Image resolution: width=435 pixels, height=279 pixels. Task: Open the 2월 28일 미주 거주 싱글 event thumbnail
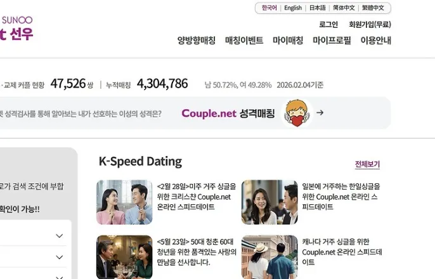tap(124, 202)
